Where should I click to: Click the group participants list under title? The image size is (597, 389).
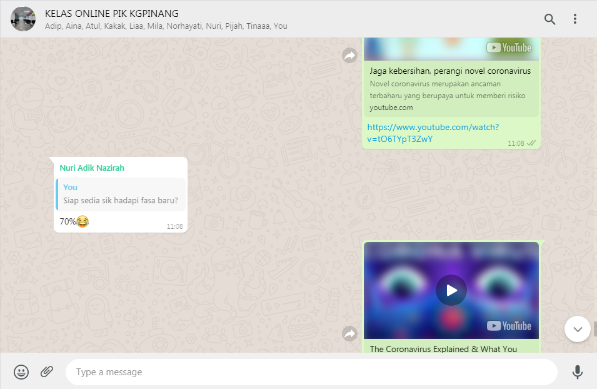coord(166,26)
